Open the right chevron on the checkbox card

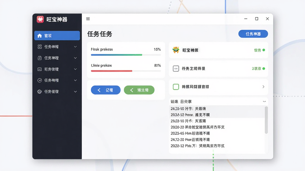pos(263,87)
